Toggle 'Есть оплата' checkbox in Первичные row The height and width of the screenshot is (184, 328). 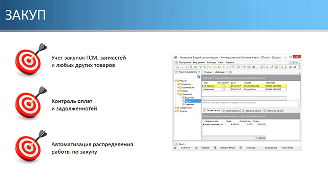tap(223, 89)
